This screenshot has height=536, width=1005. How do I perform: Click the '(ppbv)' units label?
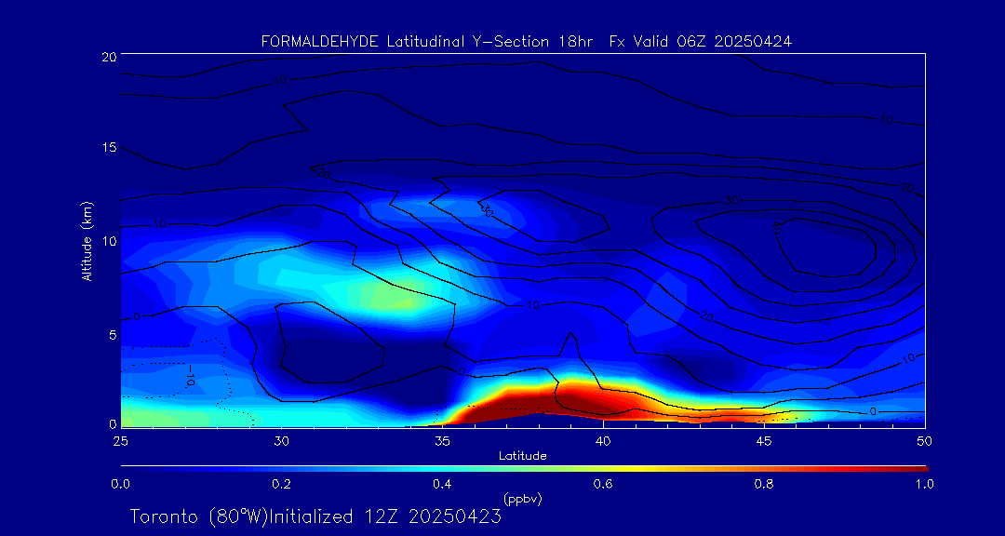pos(522,499)
